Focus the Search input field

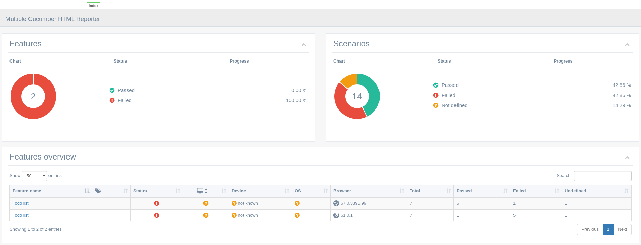[x=602, y=176]
